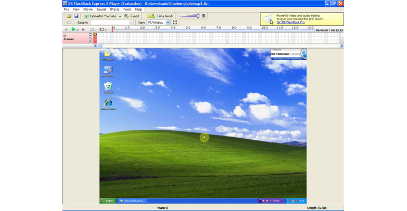Click My Documents icon in recorded desktop

click(108, 55)
